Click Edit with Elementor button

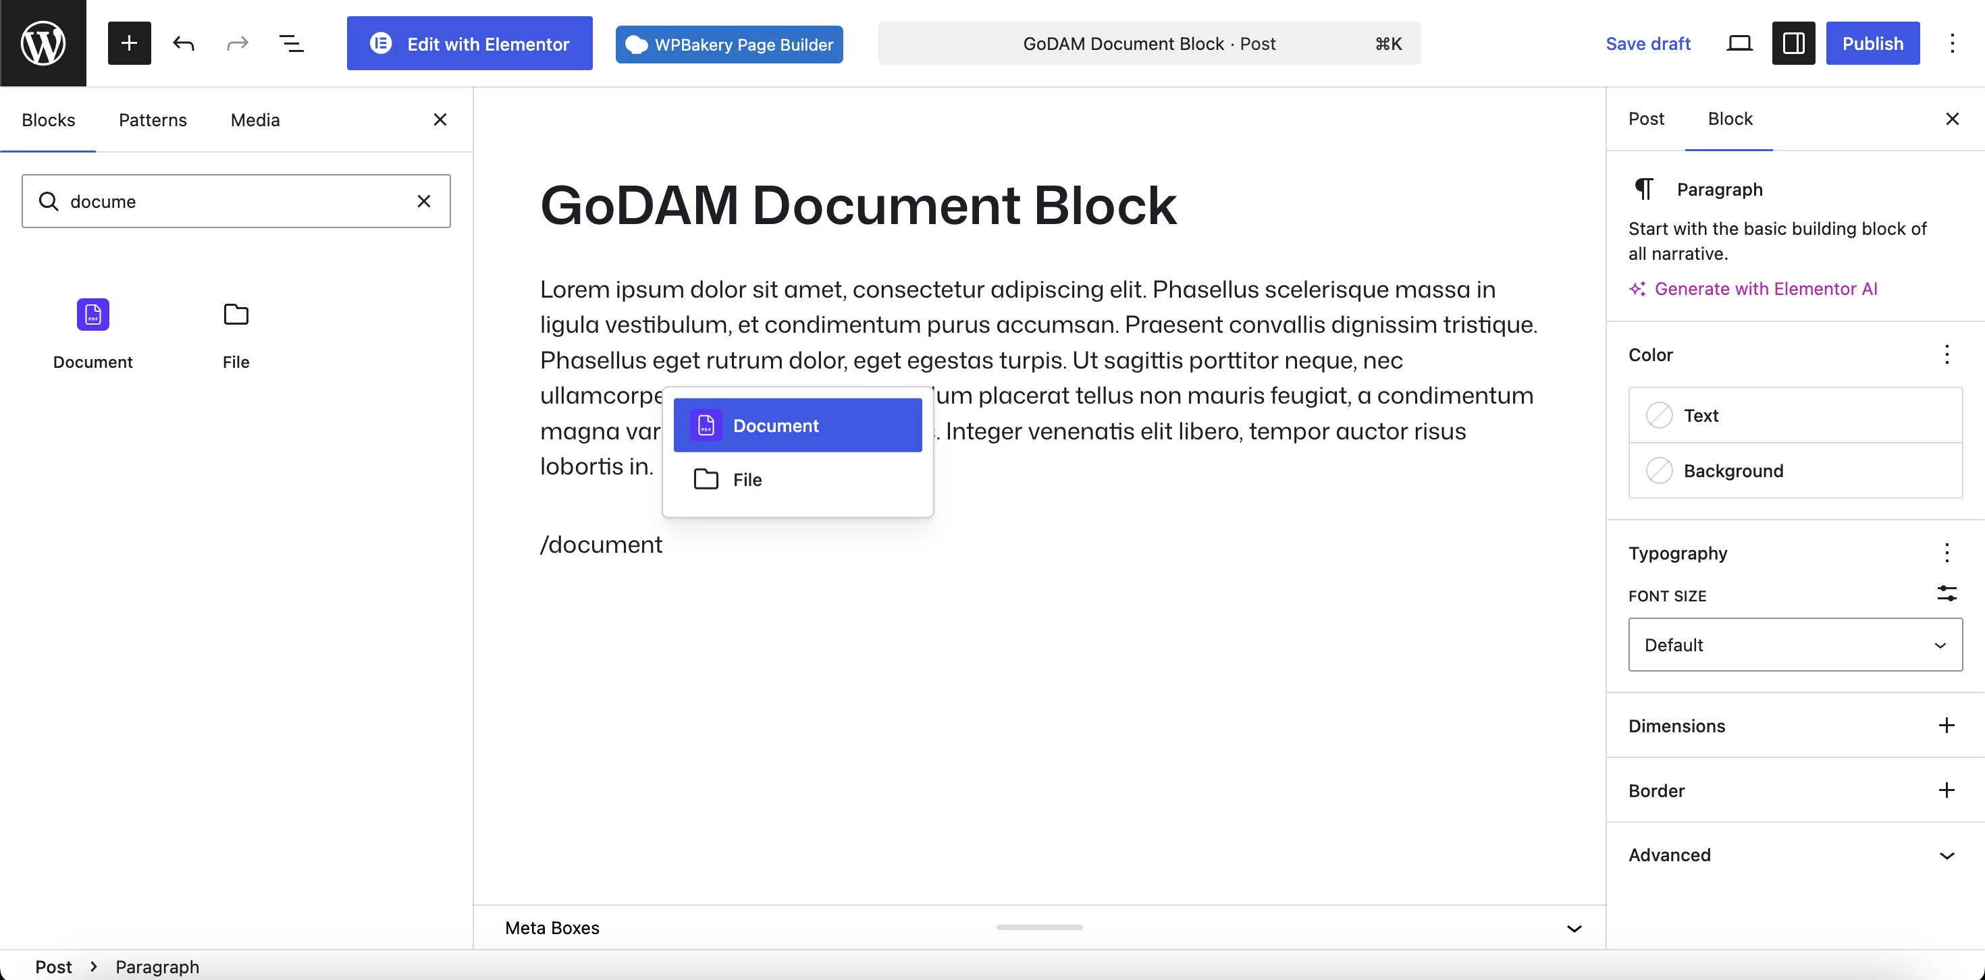coord(469,43)
